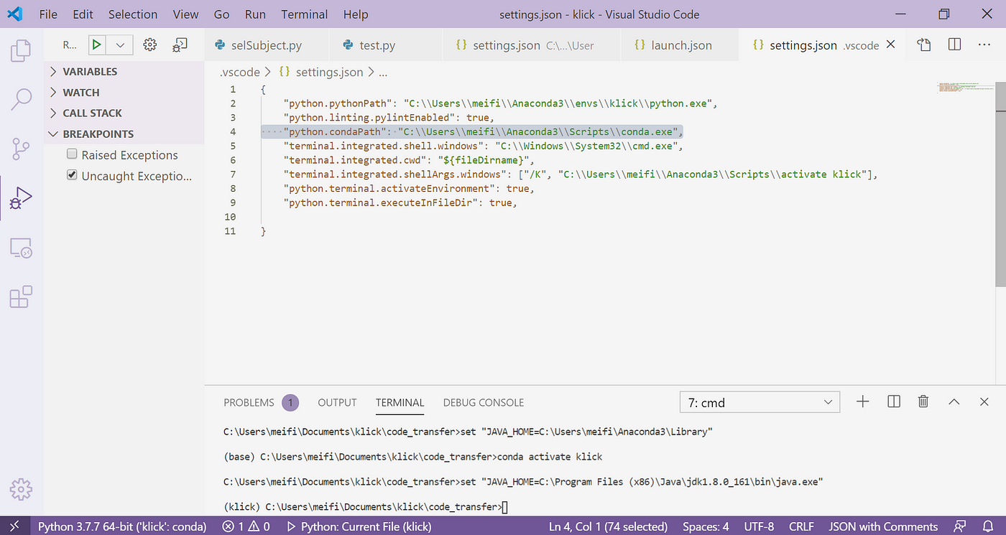Change encoding via UTF-8 status item
Image resolution: width=1006 pixels, height=535 pixels.
pyautogui.click(x=759, y=526)
